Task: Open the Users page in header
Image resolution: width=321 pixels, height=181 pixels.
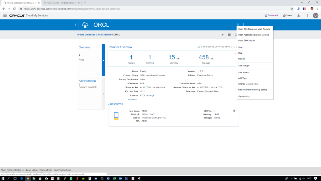Action: (287, 15)
